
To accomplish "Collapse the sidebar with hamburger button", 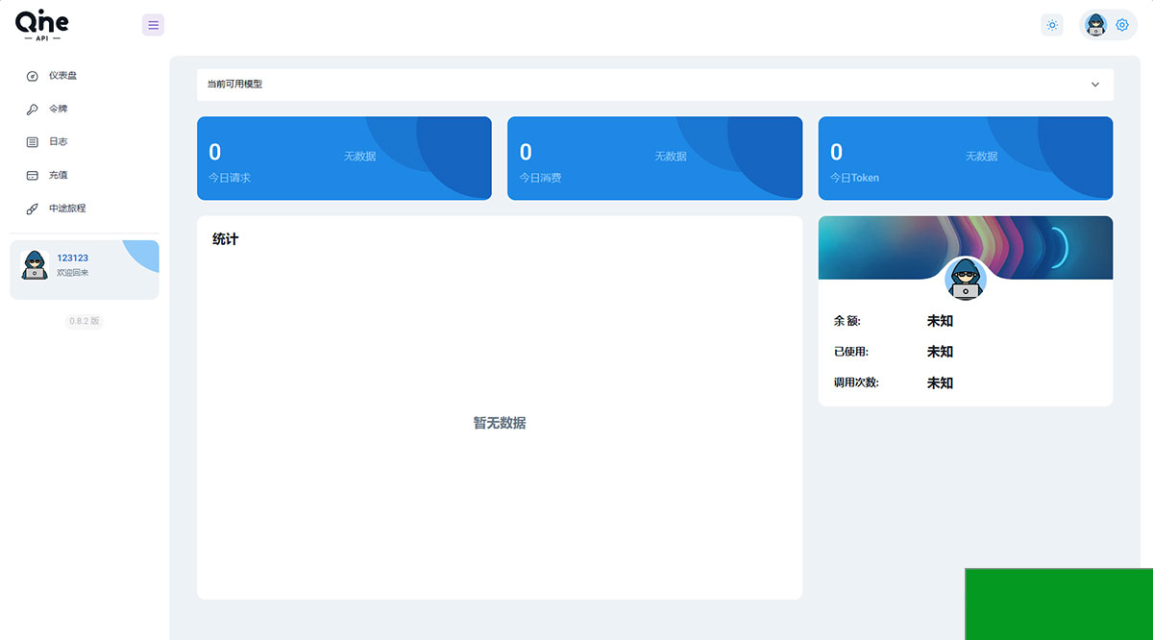I will [153, 25].
